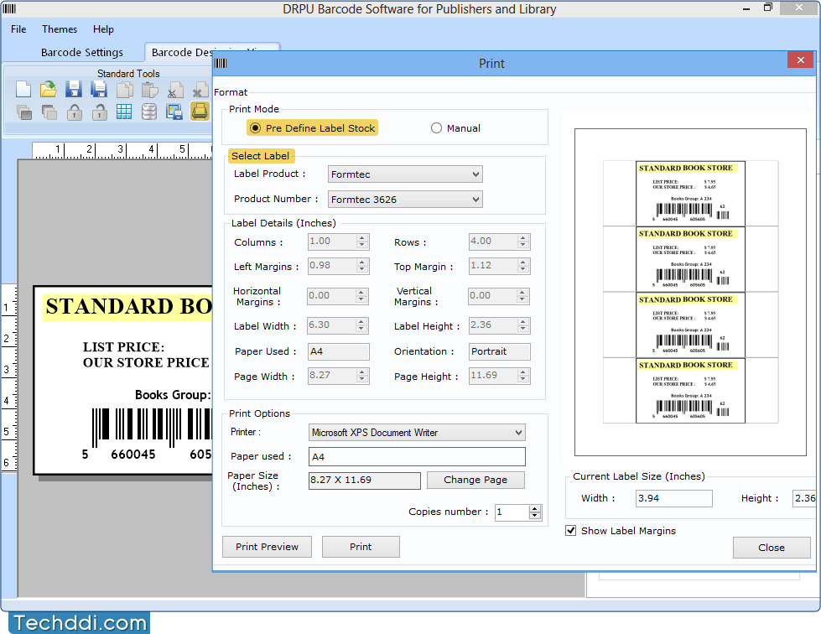Click the Current Label Size Width field

click(674, 498)
